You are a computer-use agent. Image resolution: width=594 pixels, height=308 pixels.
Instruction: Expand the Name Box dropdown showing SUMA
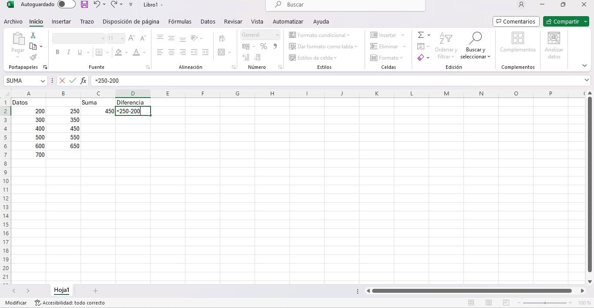pos(43,81)
